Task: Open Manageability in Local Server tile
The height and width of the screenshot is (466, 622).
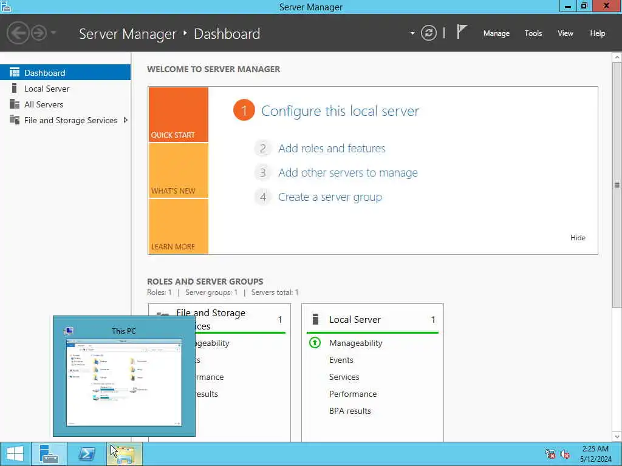Action: tap(355, 343)
